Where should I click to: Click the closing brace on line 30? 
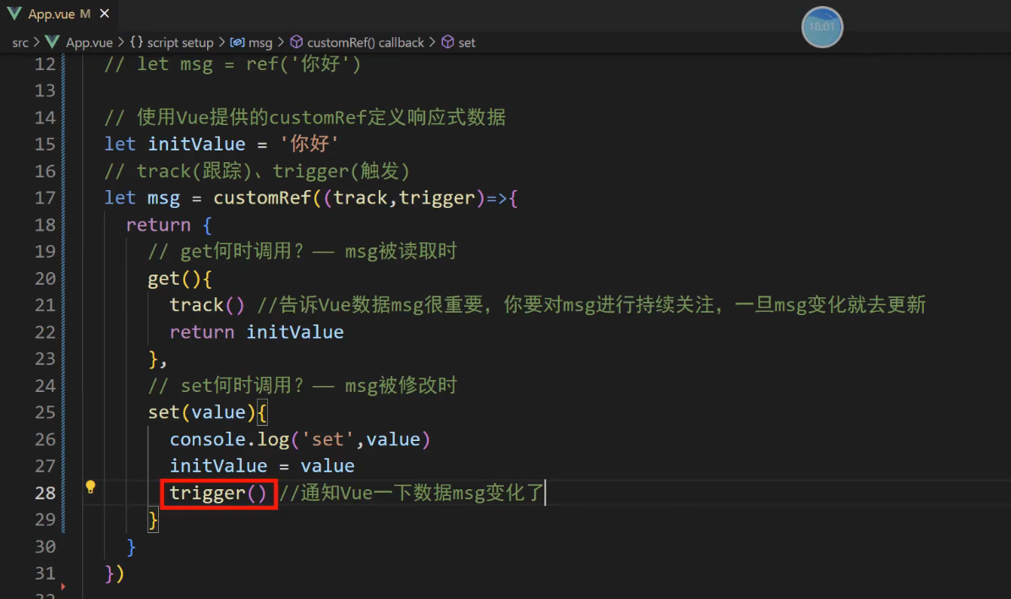point(131,546)
